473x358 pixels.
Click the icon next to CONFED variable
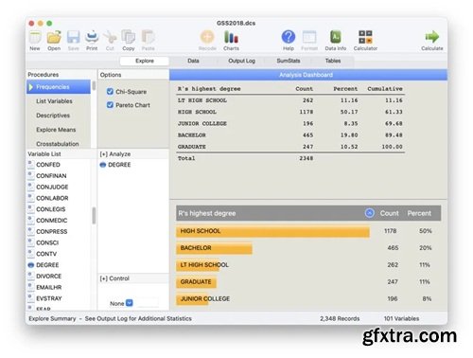pos(30,165)
